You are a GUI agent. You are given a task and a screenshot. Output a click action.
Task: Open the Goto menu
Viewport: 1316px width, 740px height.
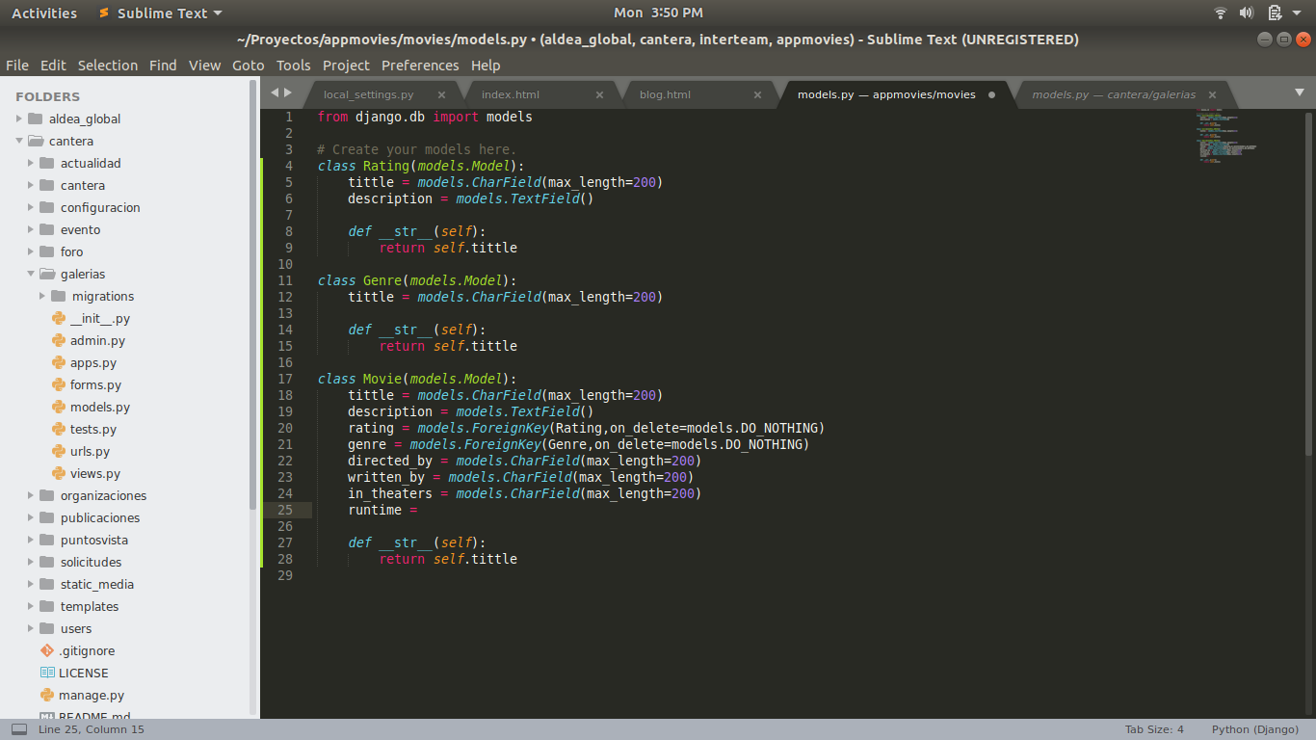248,66
